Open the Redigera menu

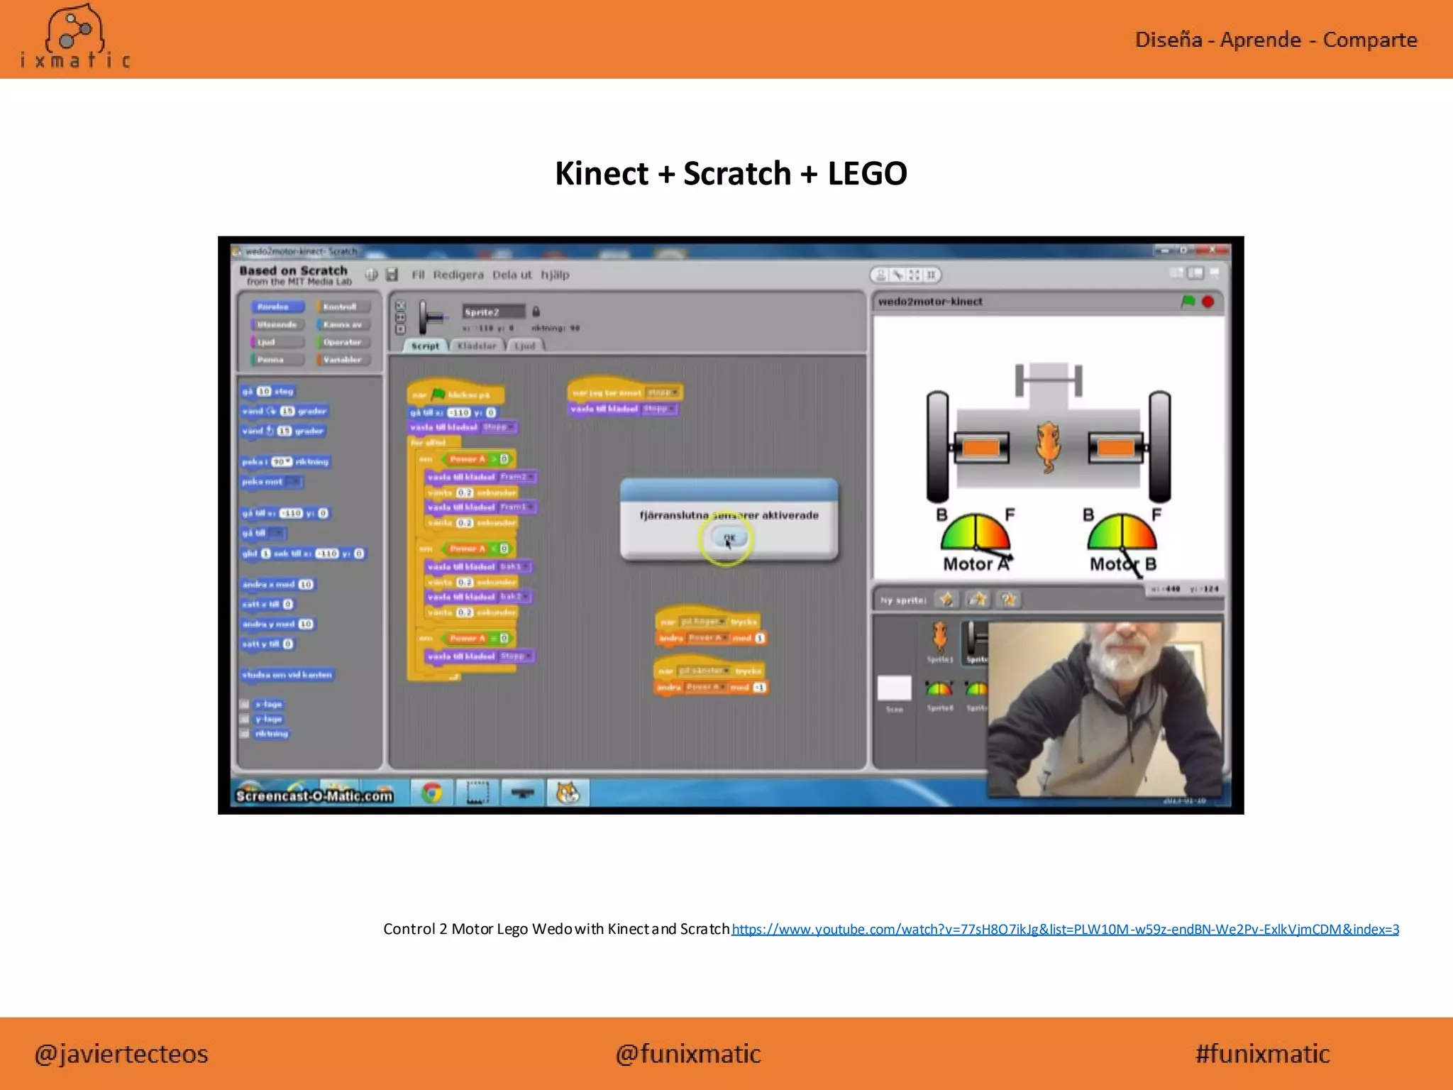pyautogui.click(x=458, y=275)
